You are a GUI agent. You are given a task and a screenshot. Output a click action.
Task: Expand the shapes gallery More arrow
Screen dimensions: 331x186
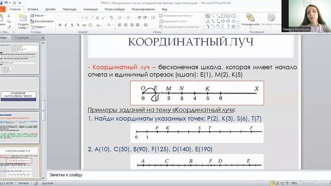[238, 26]
